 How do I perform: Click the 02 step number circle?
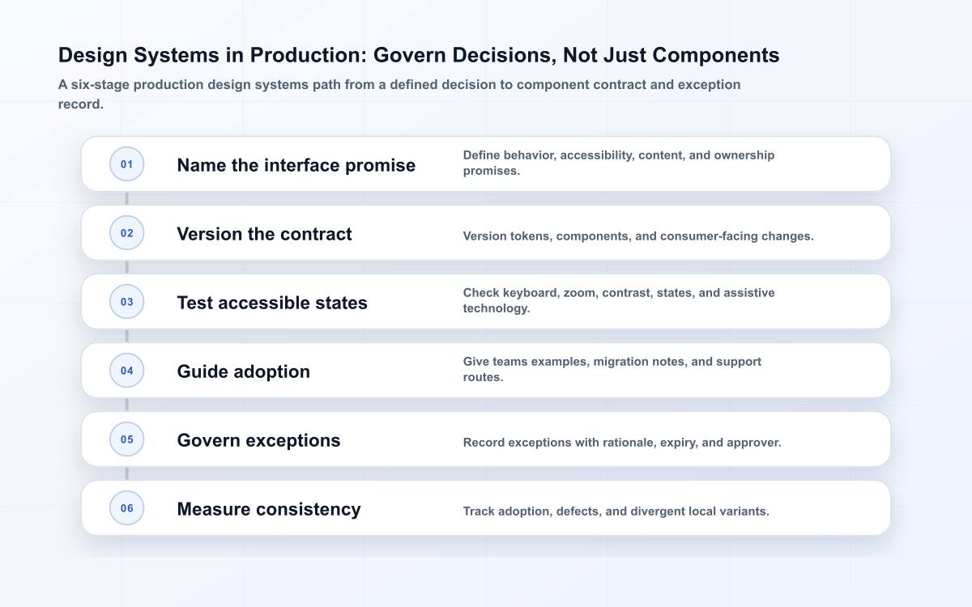pos(127,233)
